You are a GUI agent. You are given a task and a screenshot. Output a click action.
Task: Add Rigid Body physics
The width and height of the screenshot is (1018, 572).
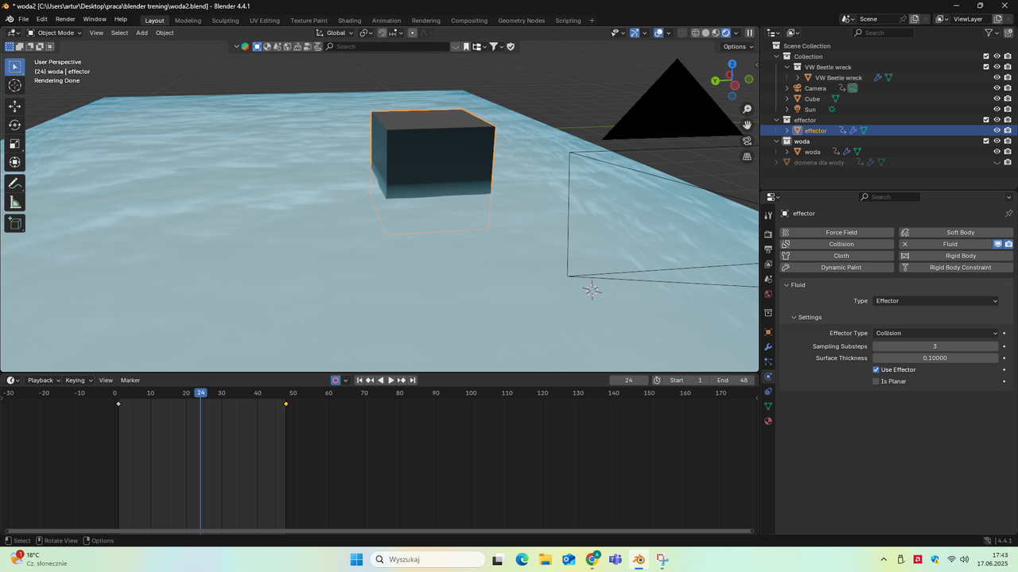pos(956,256)
